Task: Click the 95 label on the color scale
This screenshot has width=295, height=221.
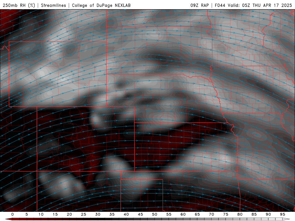Action: (282, 214)
